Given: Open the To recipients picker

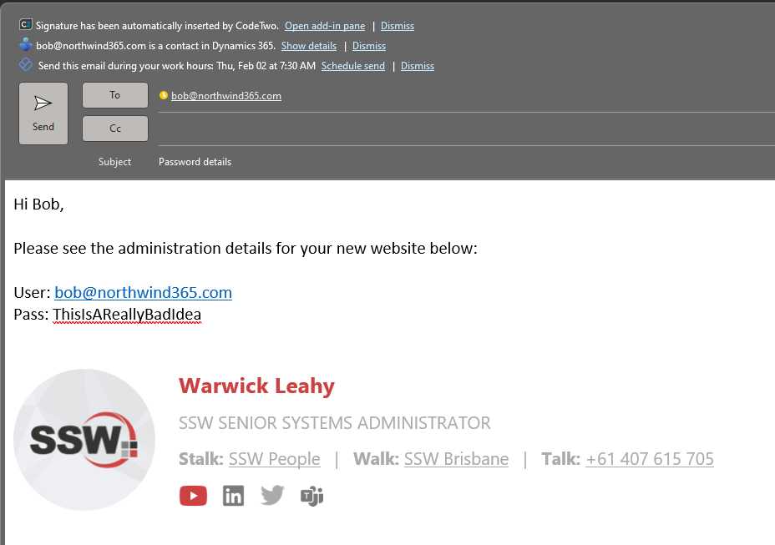Looking at the screenshot, I should tap(115, 95).
